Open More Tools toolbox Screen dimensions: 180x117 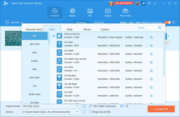point(125,12)
